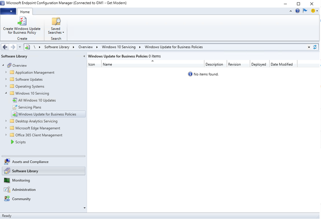
Task: Collapse the ribbon with the up chevron
Action: pyautogui.click(x=291, y=11)
